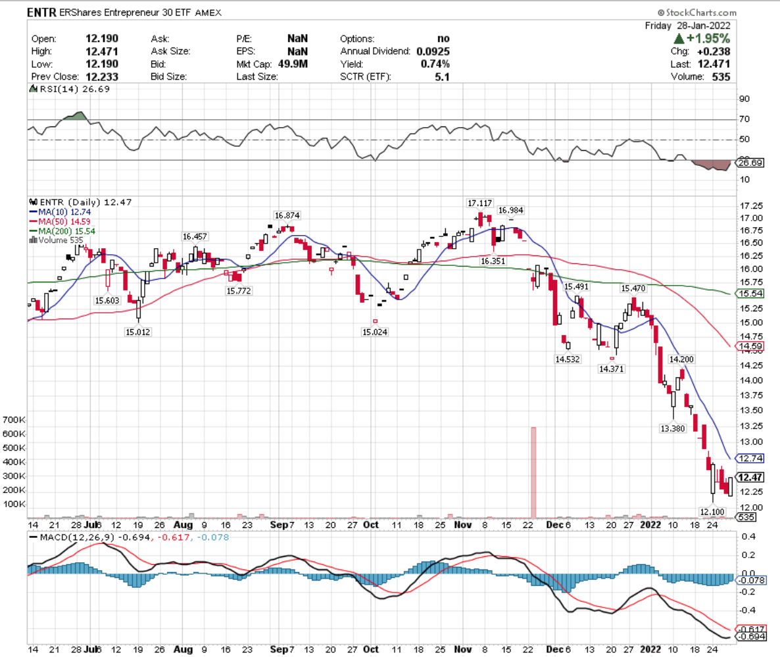The image size is (780, 657).
Task: Click the 15.54 MA(200) axis tag
Action: tap(750, 294)
